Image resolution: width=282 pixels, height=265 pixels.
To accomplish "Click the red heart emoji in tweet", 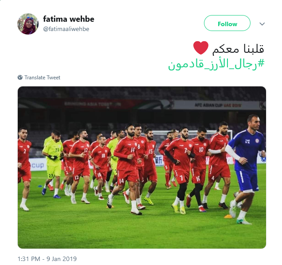I will click(x=201, y=48).
